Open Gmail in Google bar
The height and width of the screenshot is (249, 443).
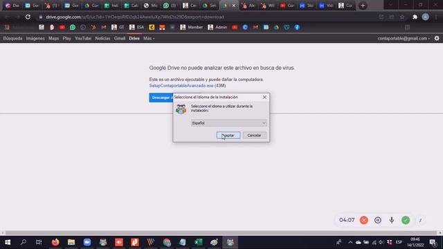(120, 39)
